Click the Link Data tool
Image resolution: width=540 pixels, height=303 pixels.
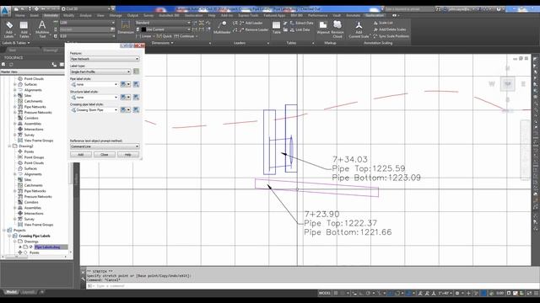[x=299, y=30]
